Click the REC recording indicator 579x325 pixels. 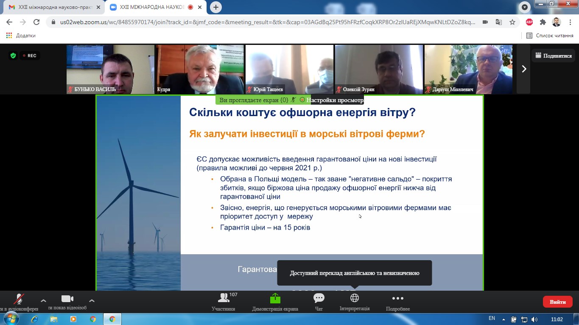30,56
